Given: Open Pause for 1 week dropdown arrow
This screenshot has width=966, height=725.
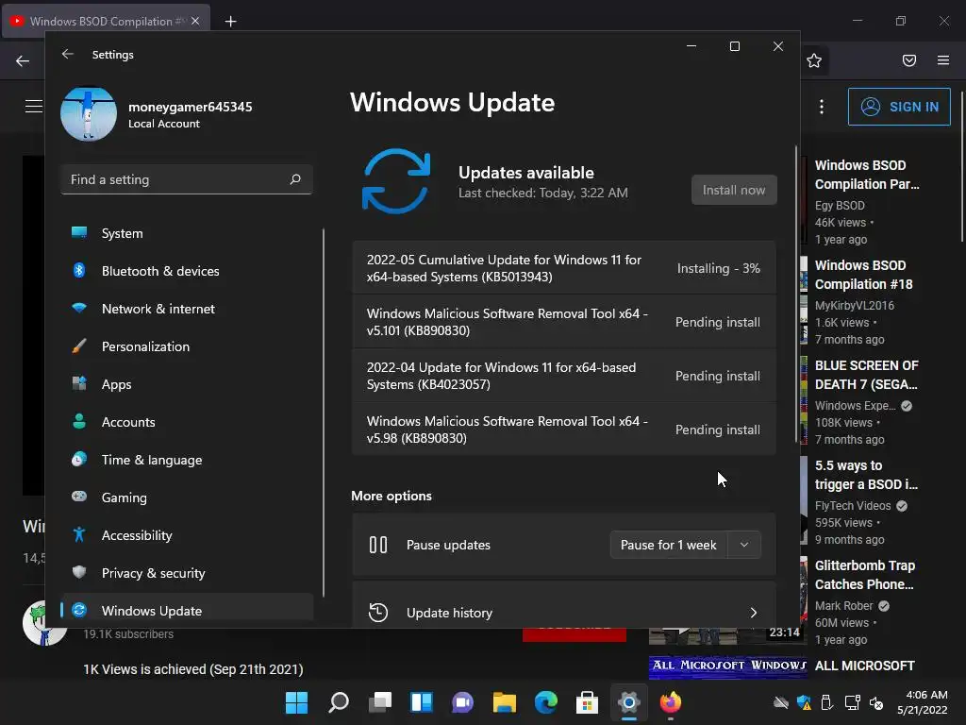Looking at the screenshot, I should [x=744, y=545].
